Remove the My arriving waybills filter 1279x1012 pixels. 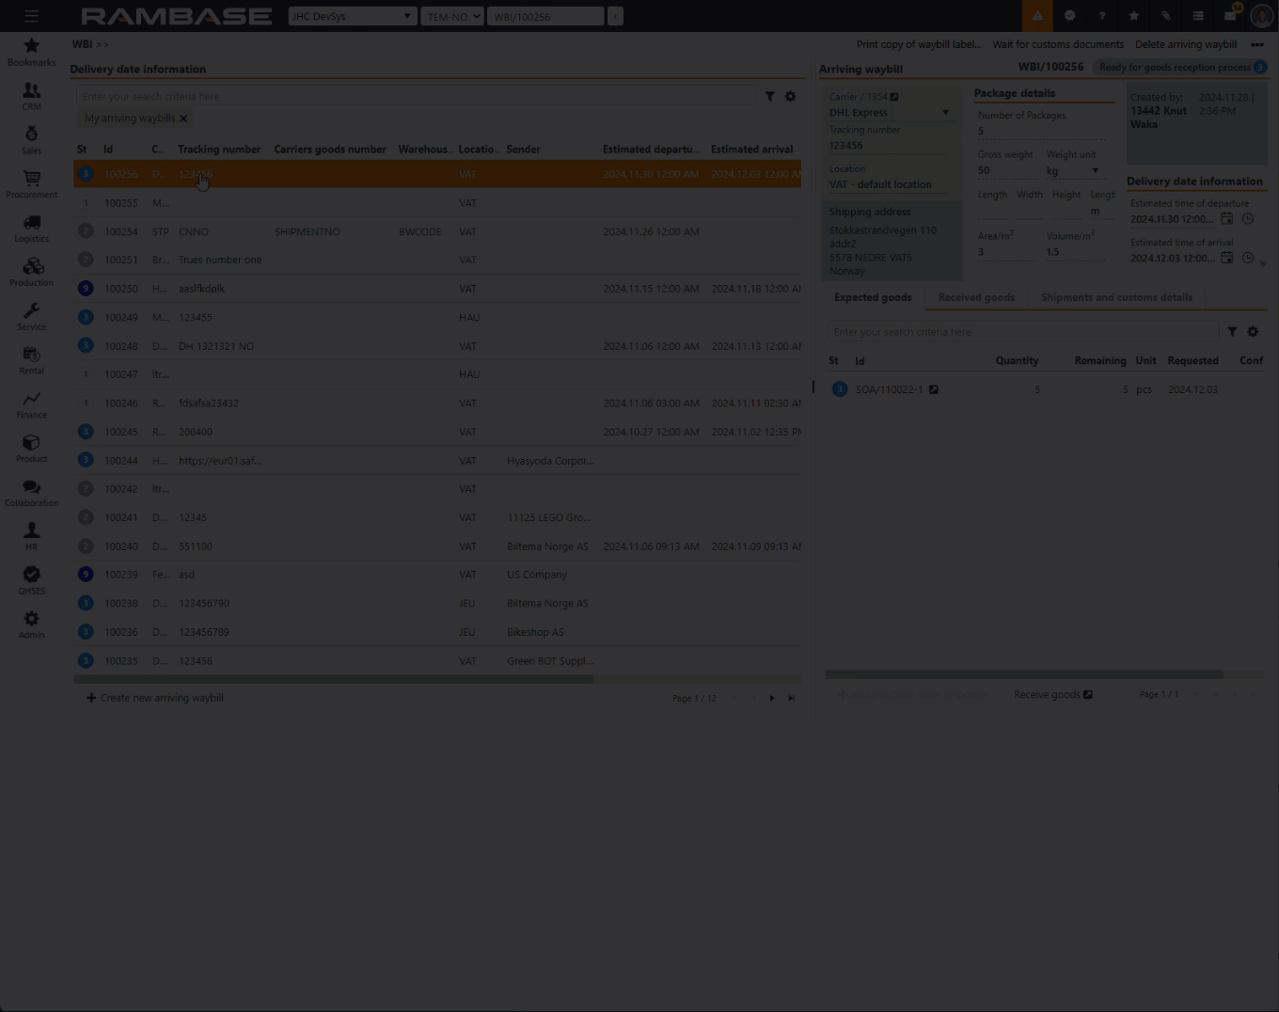point(183,119)
